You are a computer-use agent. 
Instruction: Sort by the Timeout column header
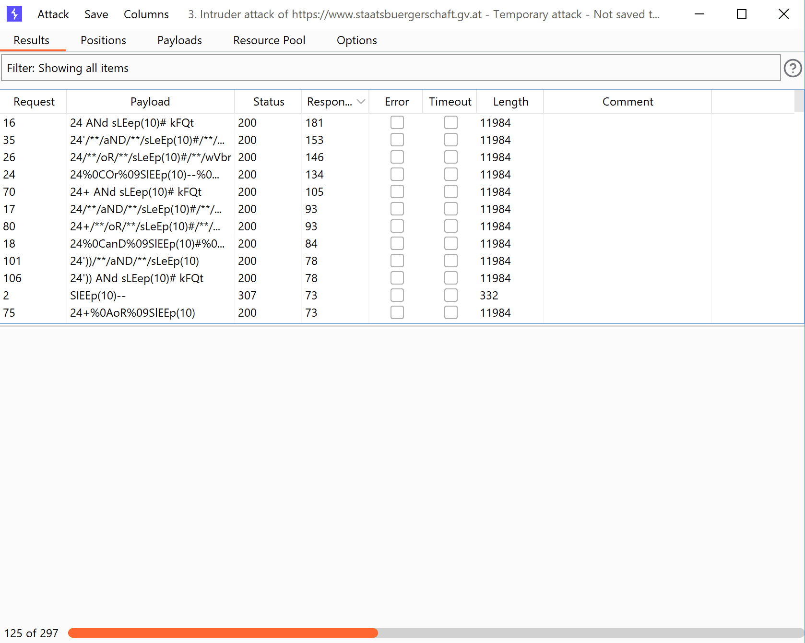tap(450, 102)
